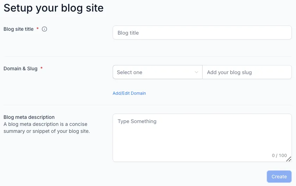The image size is (296, 186).
Task: Click the Setup your blog site heading
Action: pyautogui.click(x=54, y=8)
